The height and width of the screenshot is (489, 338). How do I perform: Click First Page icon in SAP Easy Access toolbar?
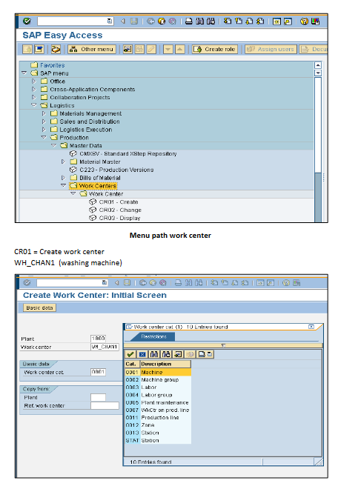click(228, 21)
